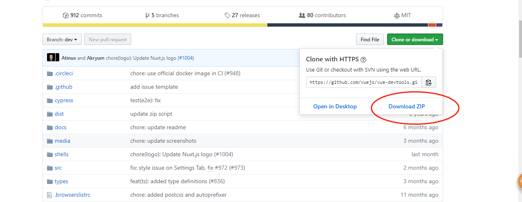
Task: Open the commits history icon
Action: [65, 16]
